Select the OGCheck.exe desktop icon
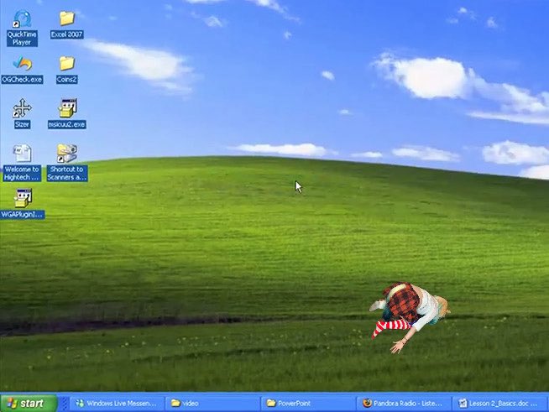This screenshot has width=549, height=412. pos(22,64)
